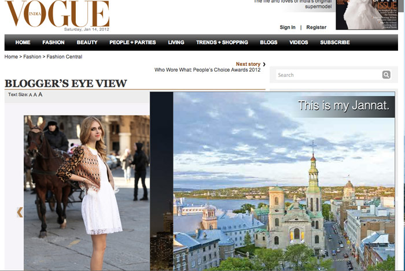Navigate to the VIDEOS section
Viewport: 405px width, 271px height.
pyautogui.click(x=299, y=42)
